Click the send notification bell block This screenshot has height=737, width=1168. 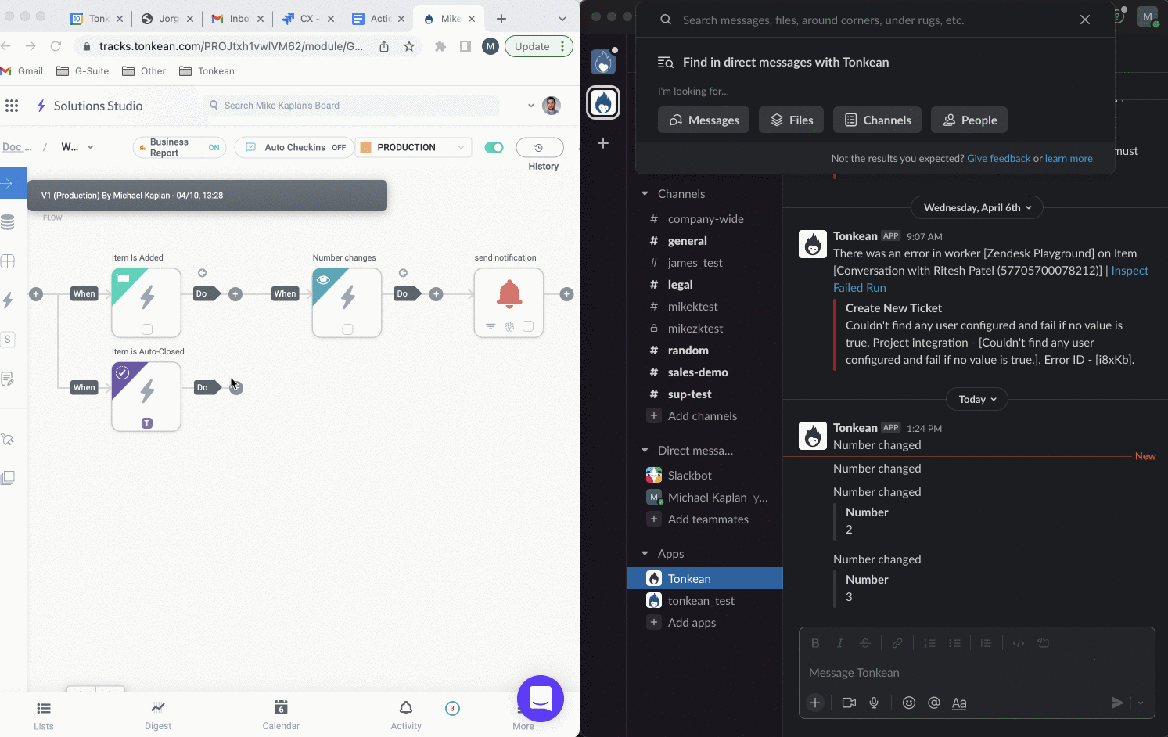509,296
